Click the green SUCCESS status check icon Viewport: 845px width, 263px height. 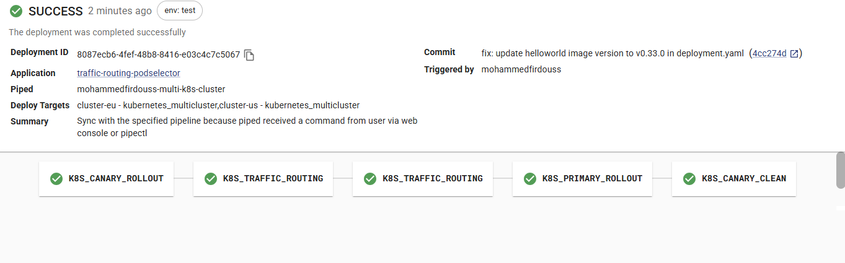17,11
